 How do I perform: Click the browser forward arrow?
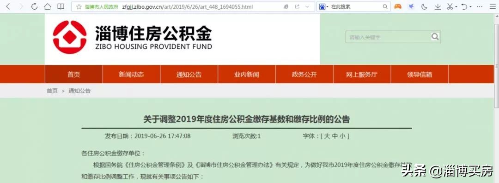tap(21, 6)
